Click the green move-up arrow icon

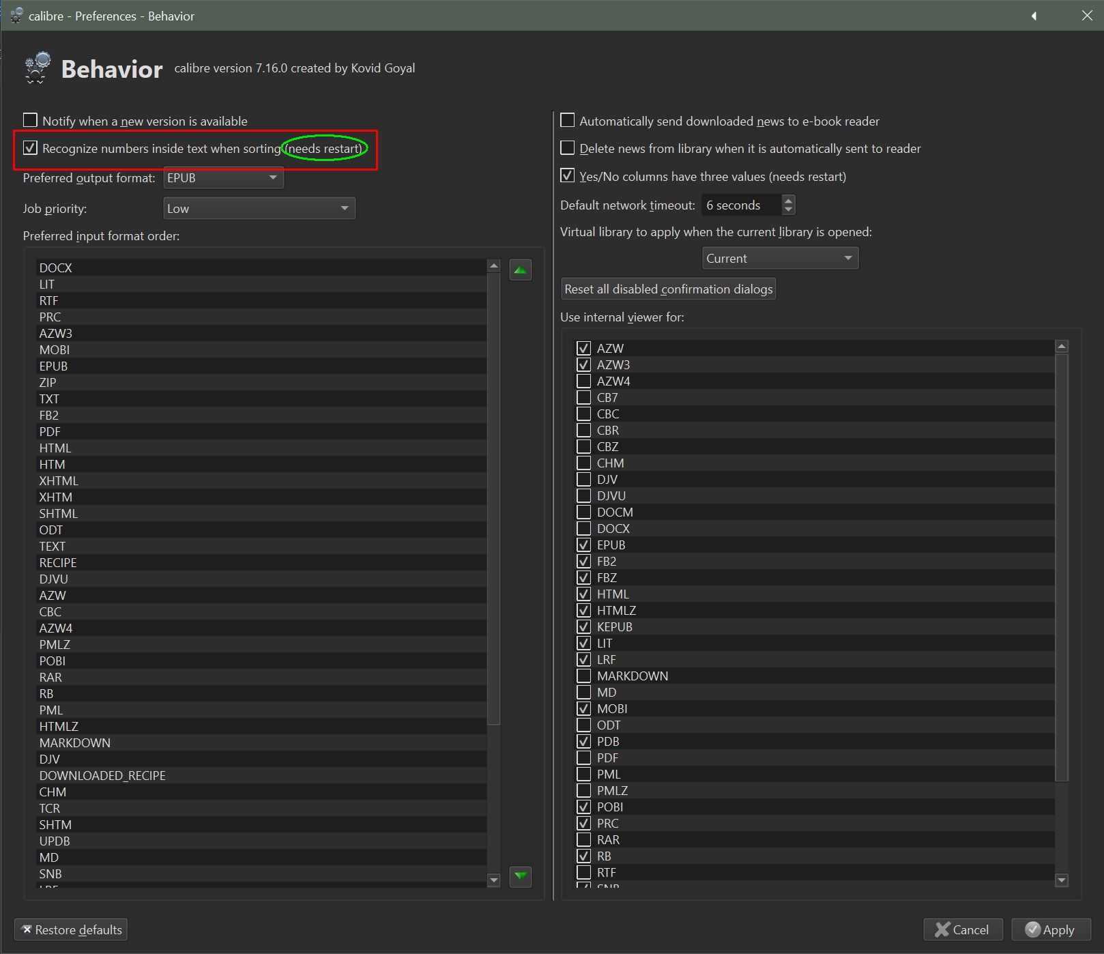coord(520,270)
